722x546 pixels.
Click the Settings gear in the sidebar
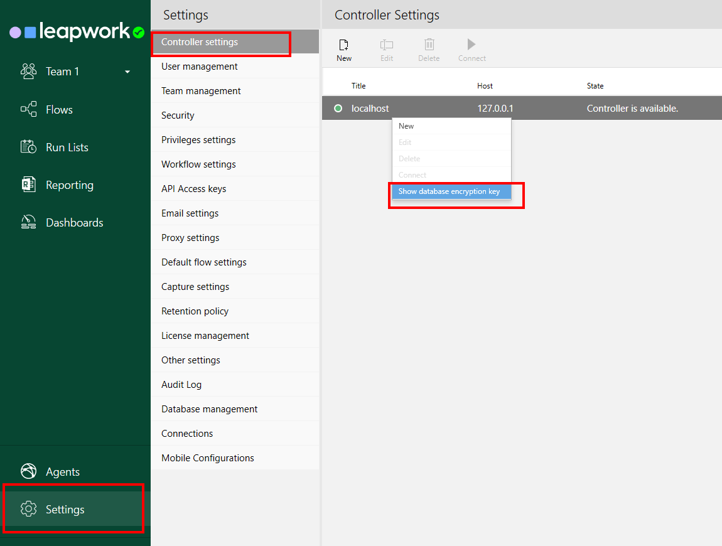coord(29,509)
